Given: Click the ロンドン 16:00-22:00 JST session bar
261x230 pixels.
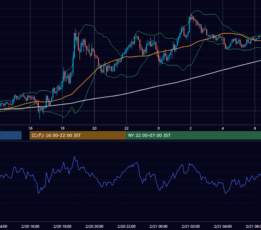Looking at the screenshot, I should point(78,135).
